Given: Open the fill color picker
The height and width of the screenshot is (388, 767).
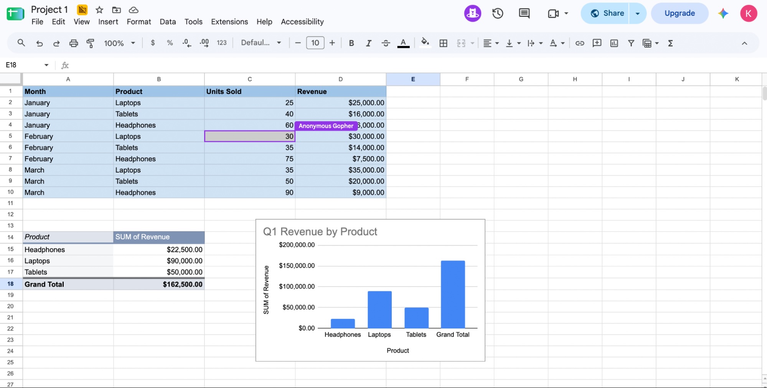Looking at the screenshot, I should [x=425, y=43].
